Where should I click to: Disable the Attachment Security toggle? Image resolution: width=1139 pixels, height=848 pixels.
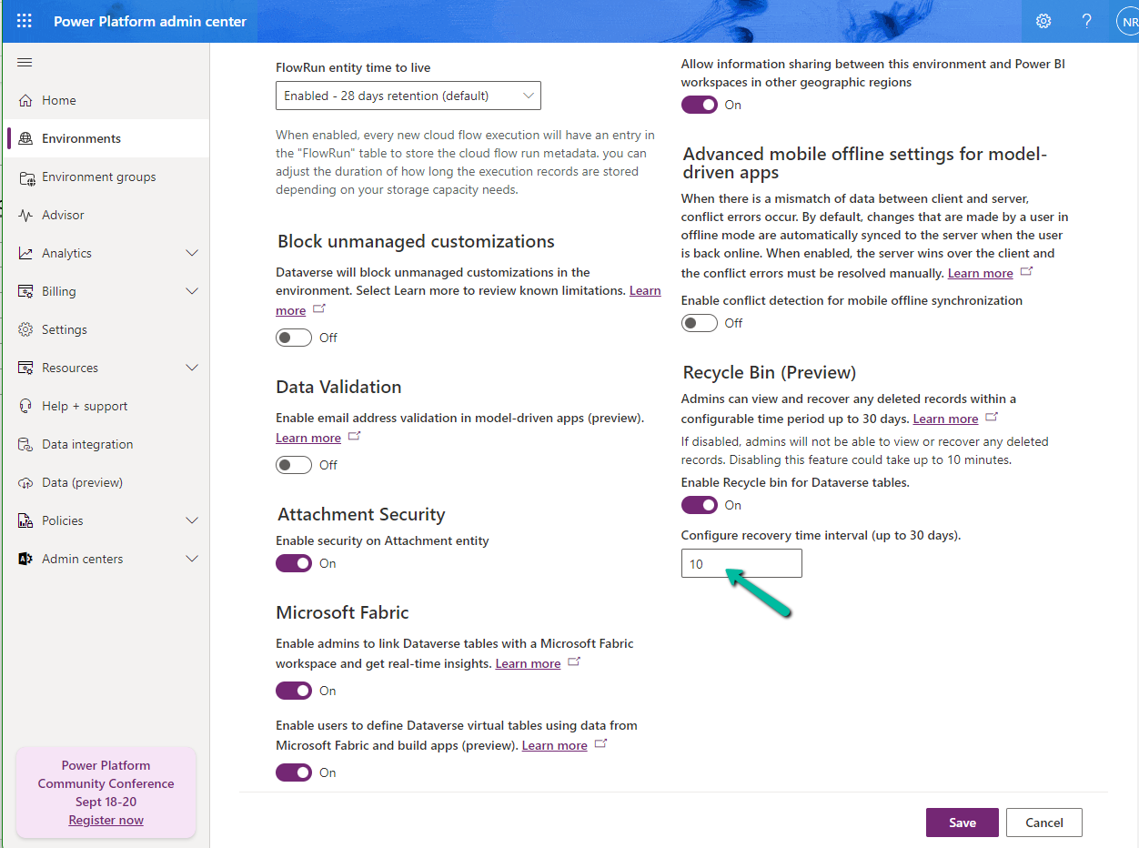tap(294, 563)
